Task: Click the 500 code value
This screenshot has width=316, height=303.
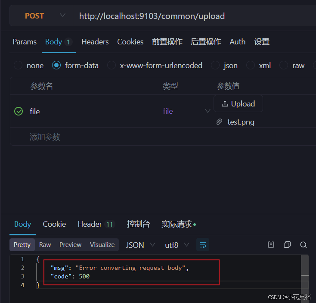Action: [x=84, y=276]
